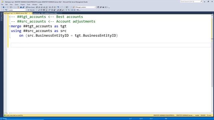Click the Properties wrench icon
Image resolution: width=214 pixels, height=120 pixels.
pyautogui.click(x=101, y=7)
